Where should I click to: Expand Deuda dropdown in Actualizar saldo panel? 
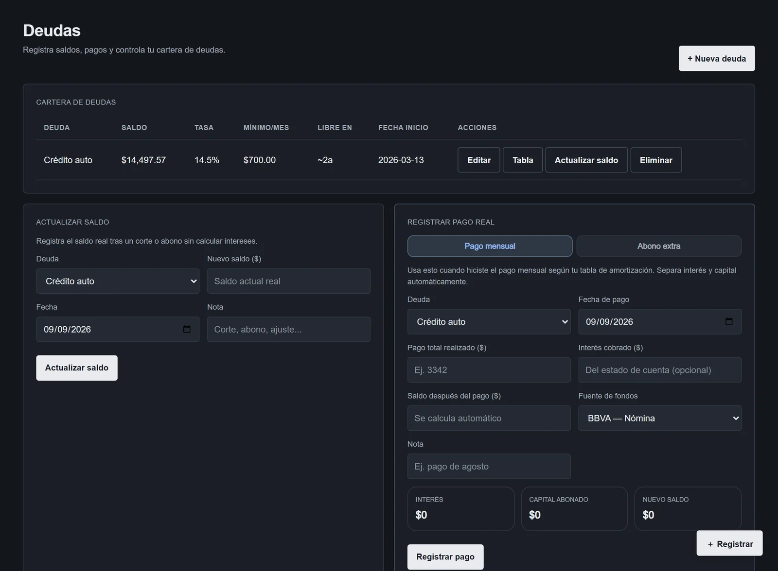tap(118, 281)
